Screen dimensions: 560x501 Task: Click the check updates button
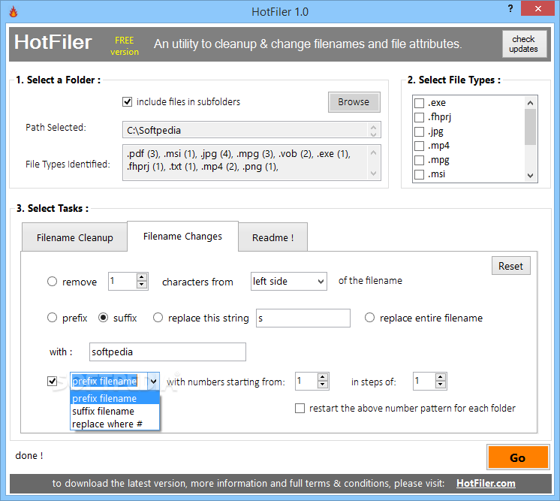524,44
